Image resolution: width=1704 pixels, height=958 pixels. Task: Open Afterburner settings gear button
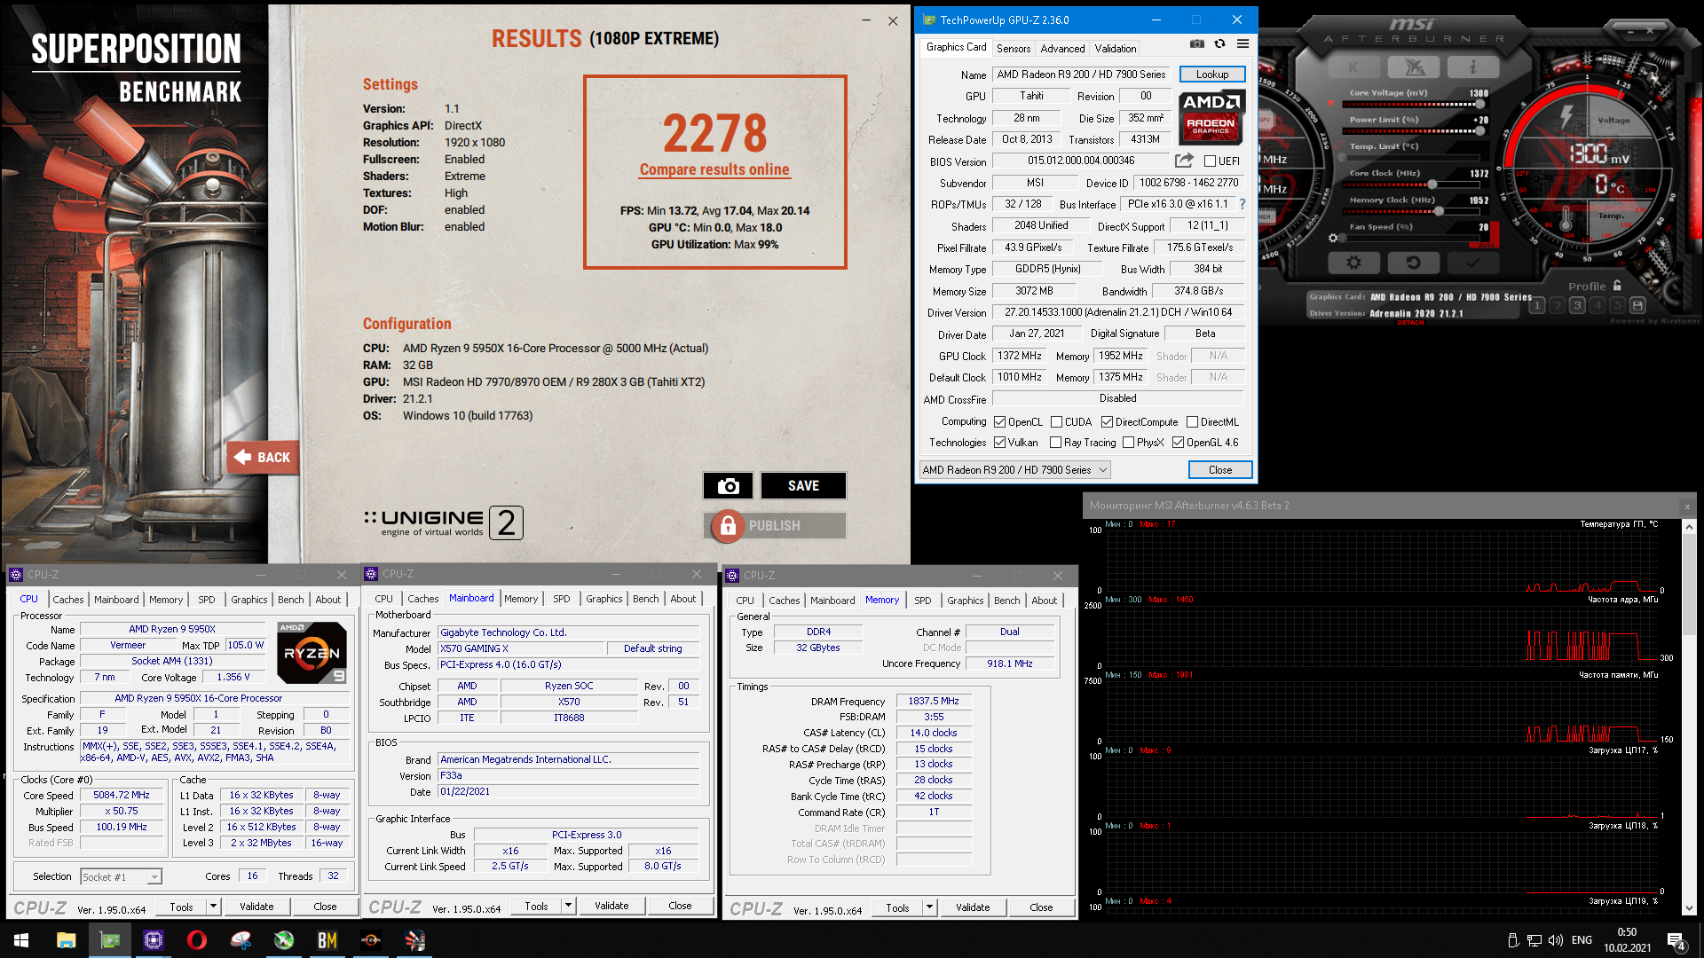point(1353,263)
